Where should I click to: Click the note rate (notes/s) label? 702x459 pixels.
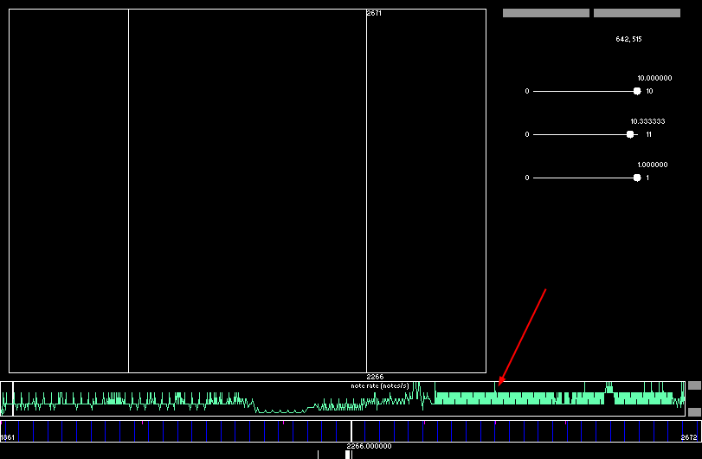(x=380, y=386)
